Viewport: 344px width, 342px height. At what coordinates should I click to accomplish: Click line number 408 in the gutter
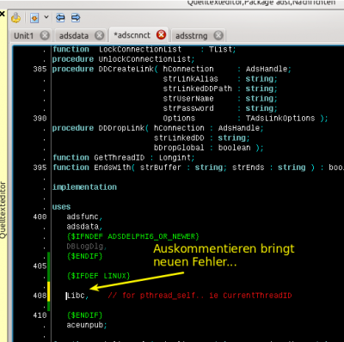pos(40,296)
